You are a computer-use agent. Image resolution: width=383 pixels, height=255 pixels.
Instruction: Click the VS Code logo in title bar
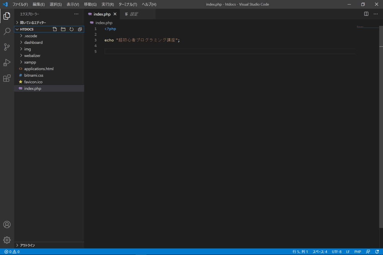5,4
